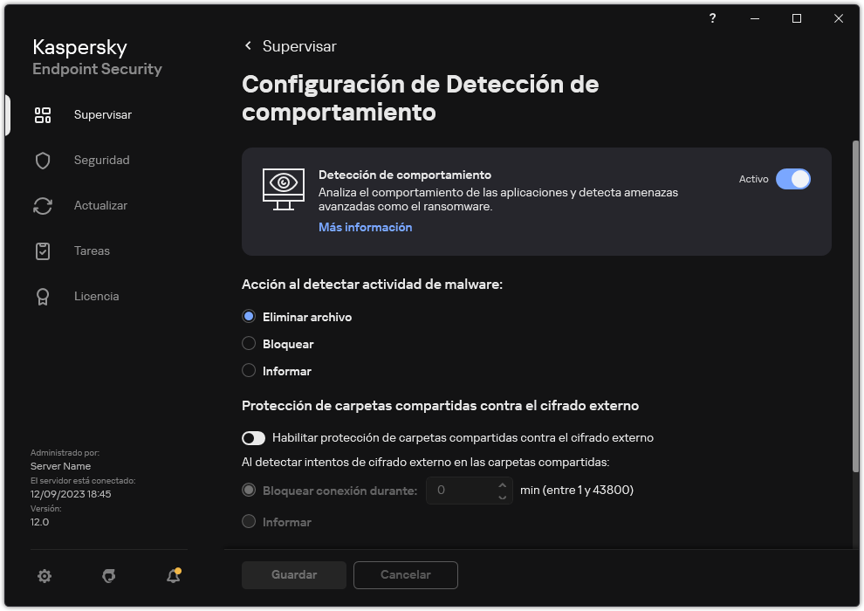Open the notifications bell with badge
This screenshot has width=864, height=611.
click(172, 576)
